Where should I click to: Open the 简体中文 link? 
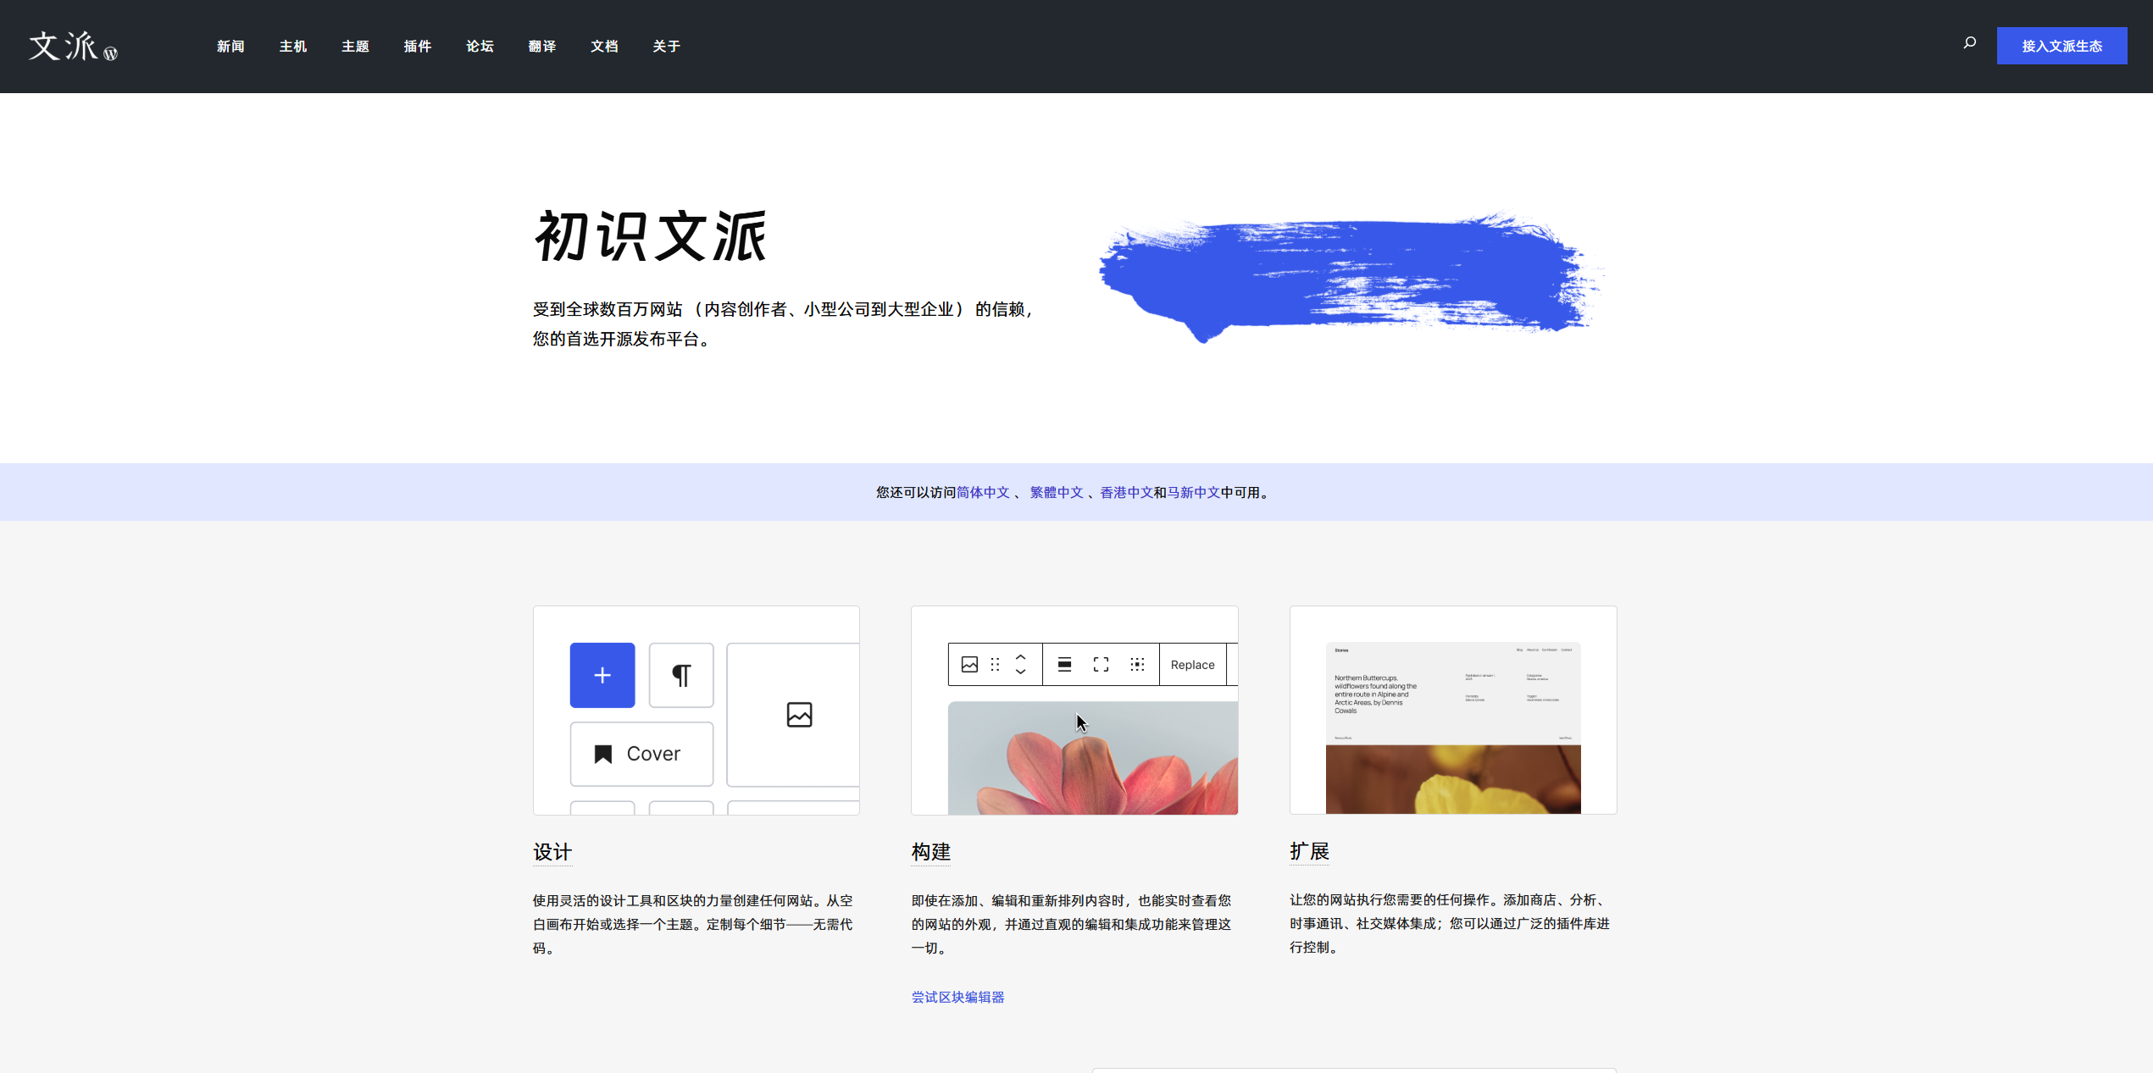tap(983, 493)
